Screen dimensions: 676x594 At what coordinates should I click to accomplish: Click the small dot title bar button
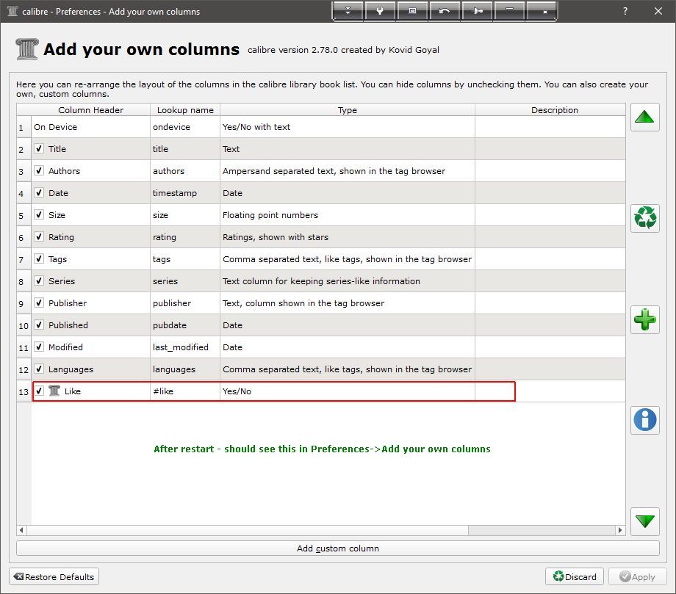542,11
